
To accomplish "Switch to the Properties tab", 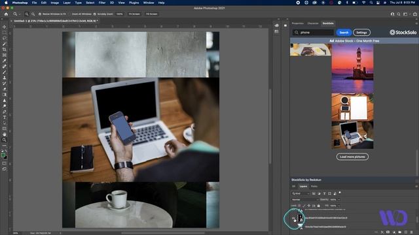I will click(298, 23).
